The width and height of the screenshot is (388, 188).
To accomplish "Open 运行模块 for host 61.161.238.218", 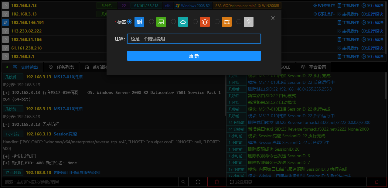I will tap(373, 48).
